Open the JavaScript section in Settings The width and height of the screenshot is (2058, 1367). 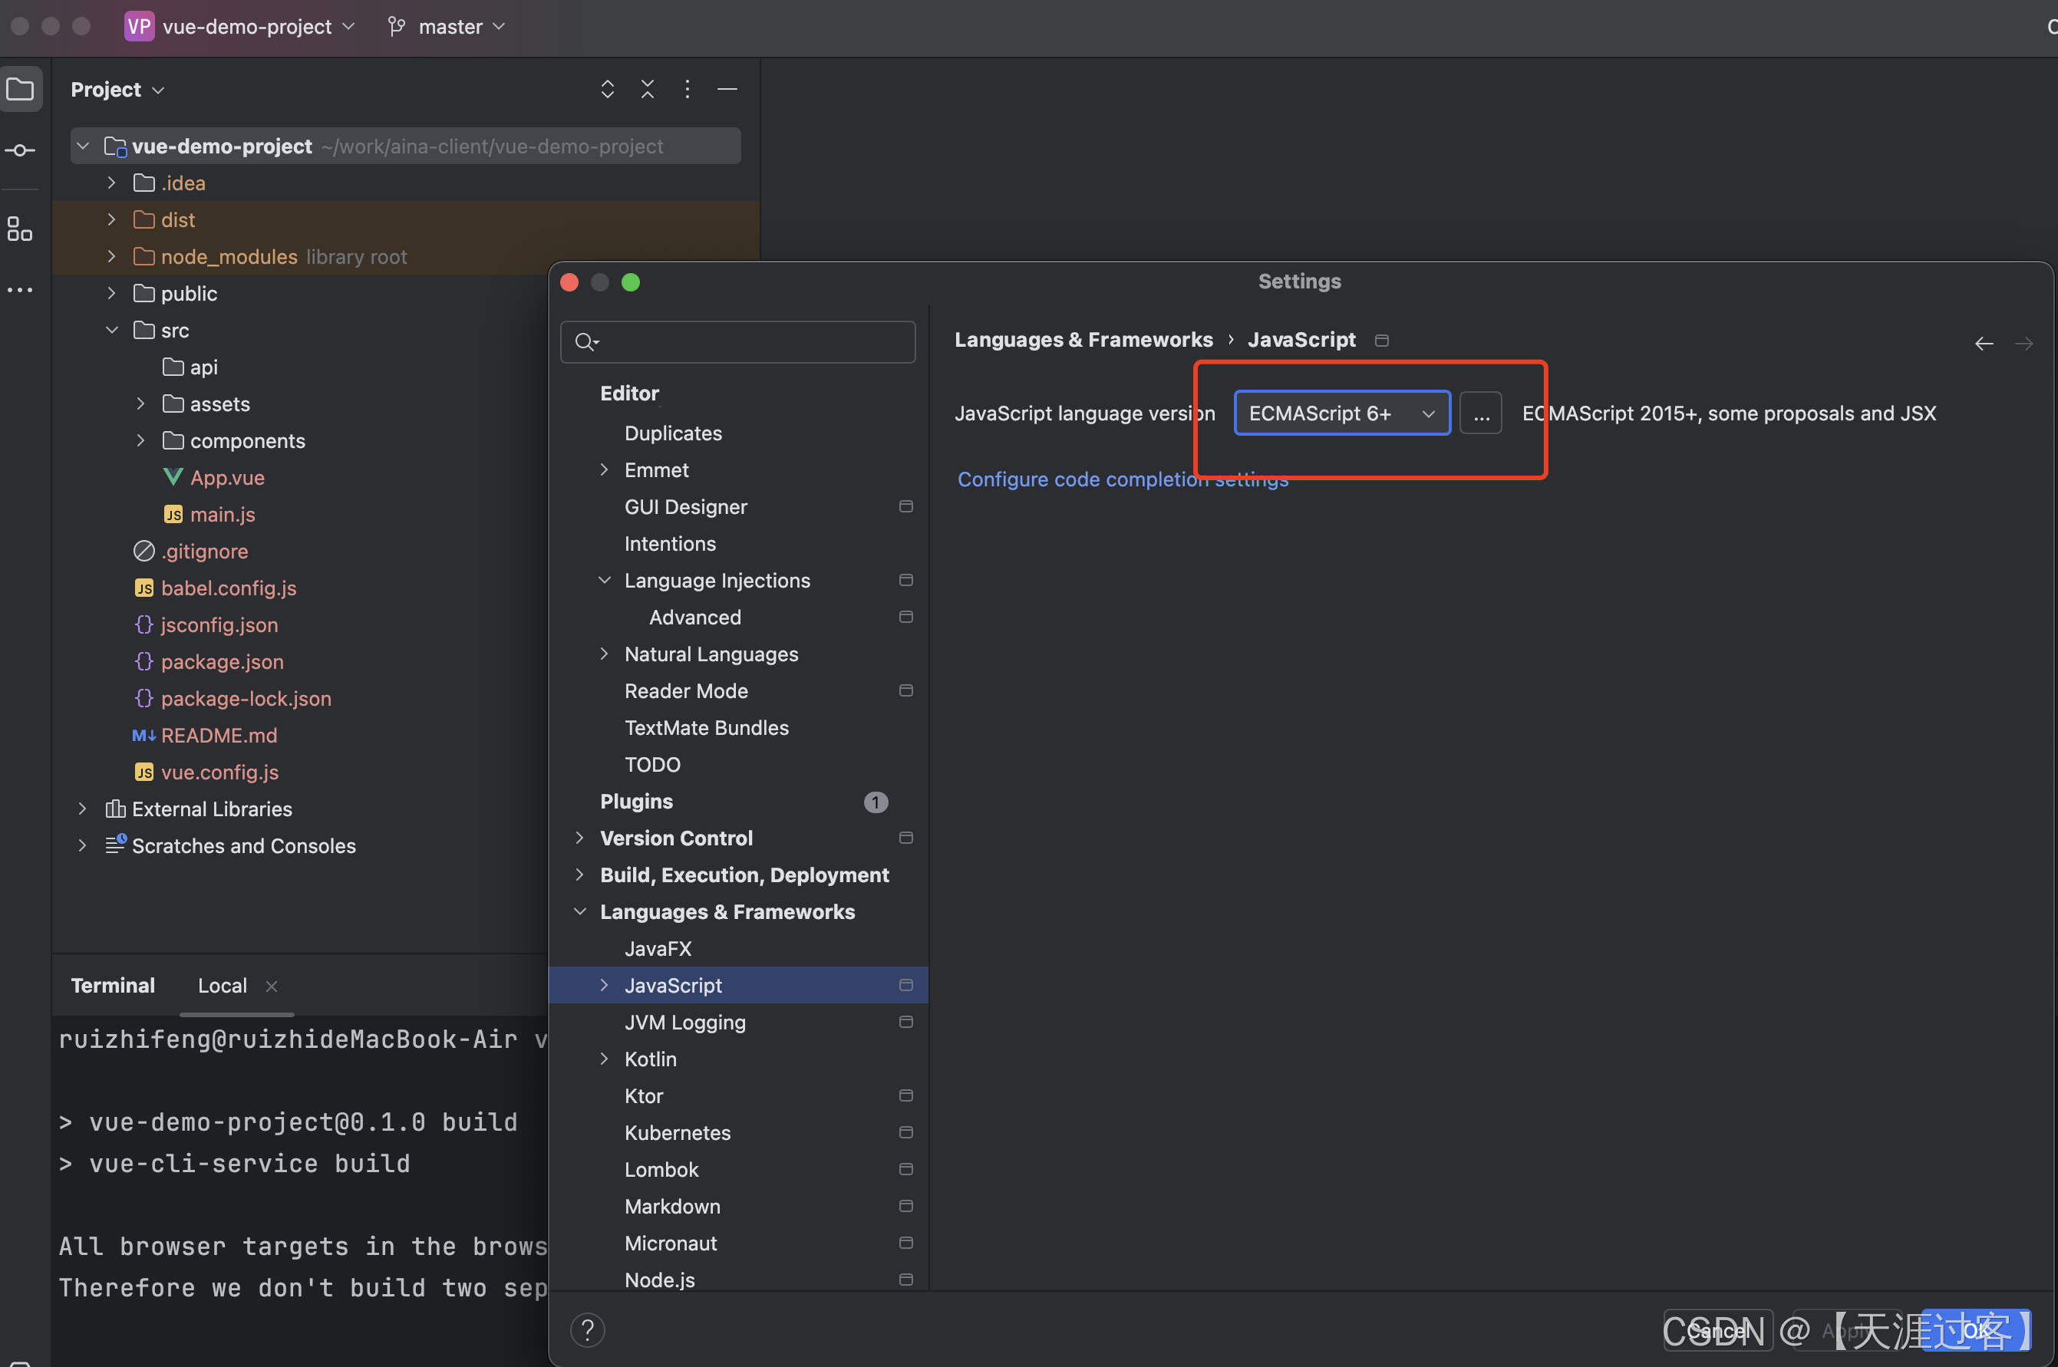click(x=673, y=984)
